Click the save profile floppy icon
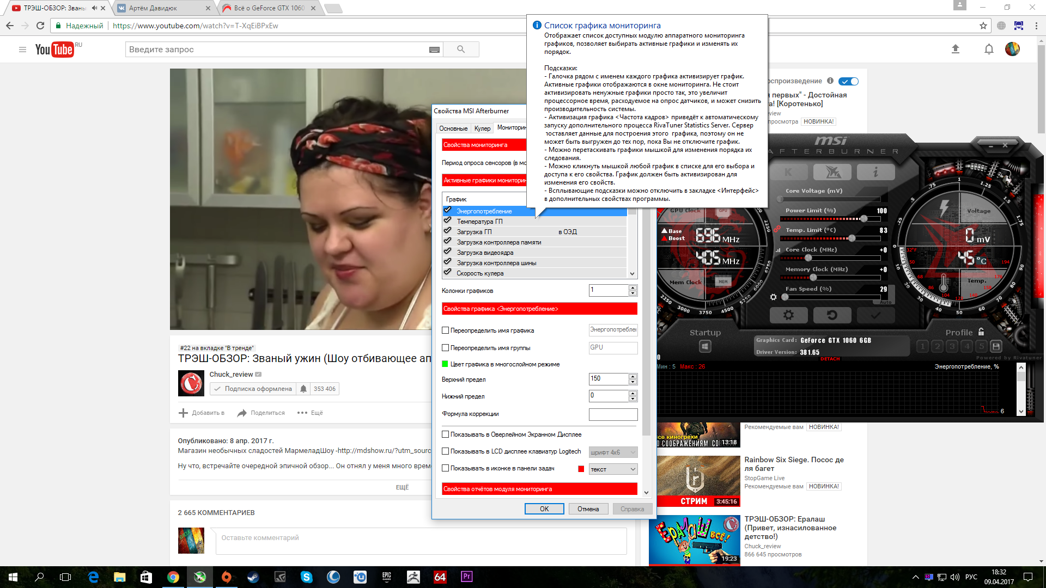 996,346
